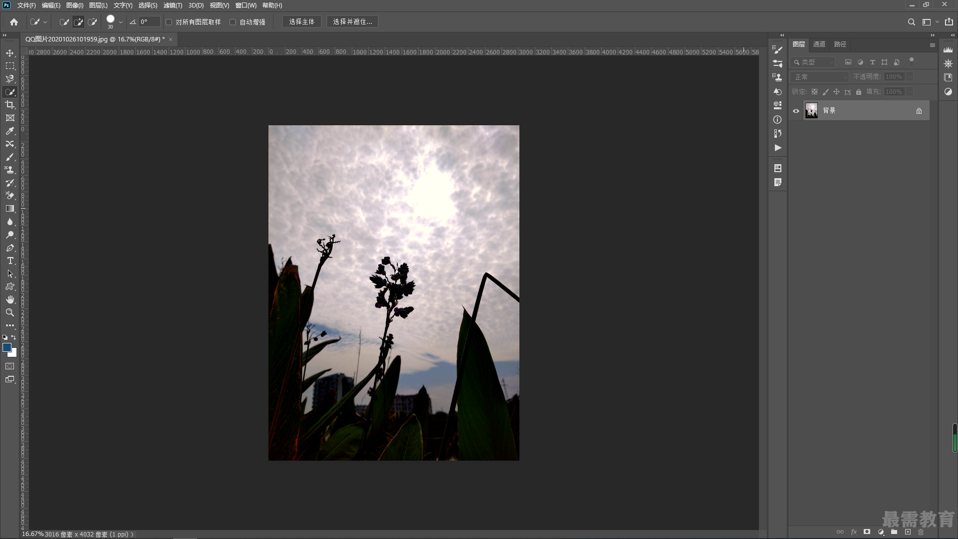Open 图像(I) menu
The image size is (958, 539).
click(x=75, y=5)
